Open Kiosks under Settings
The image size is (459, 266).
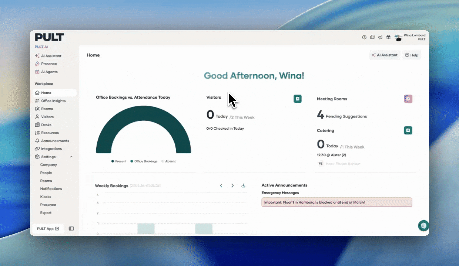click(46, 197)
